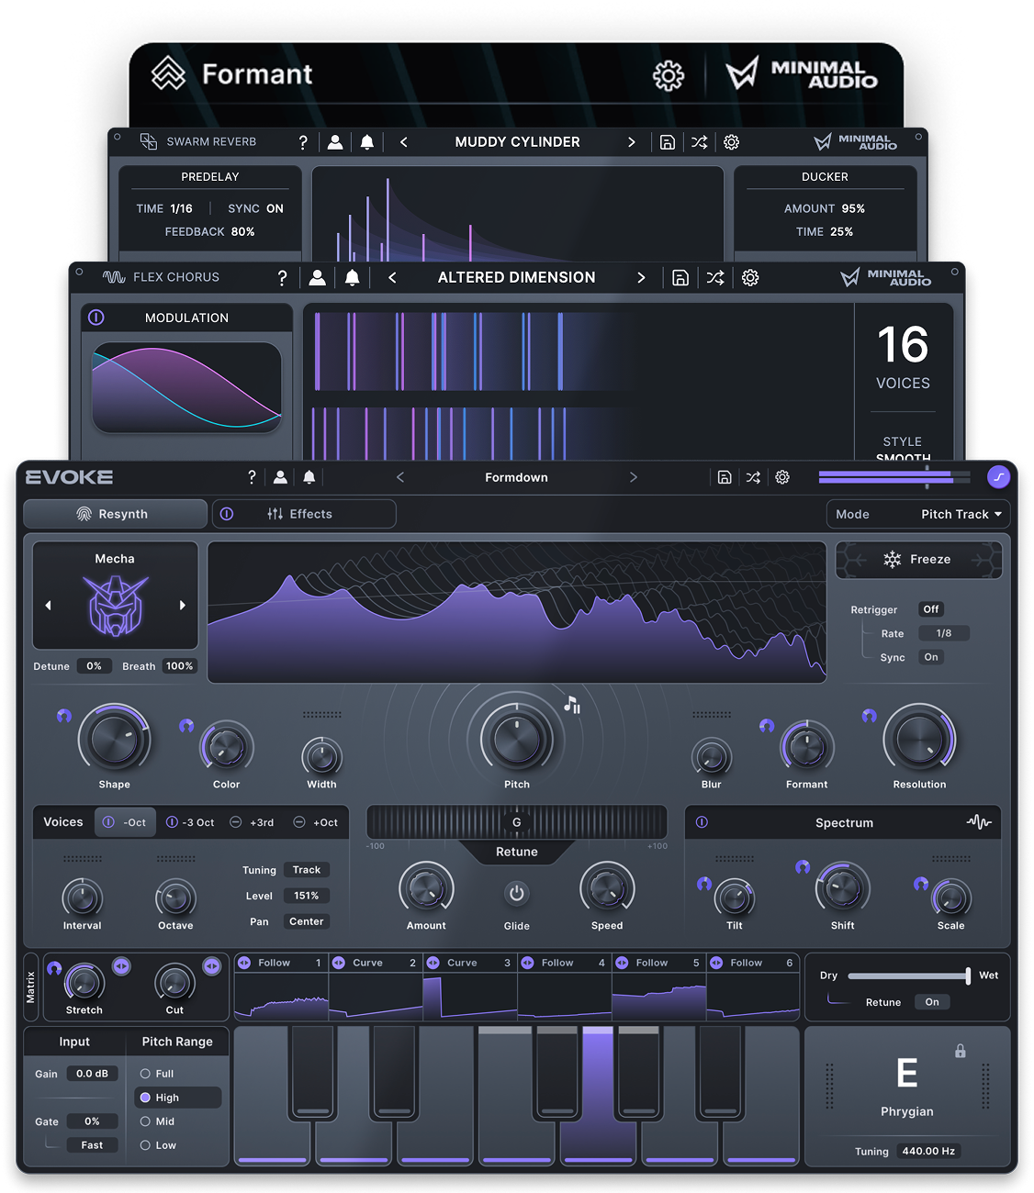
Task: Toggle Flex Chorus Modulation power button
Action: pyautogui.click(x=96, y=318)
